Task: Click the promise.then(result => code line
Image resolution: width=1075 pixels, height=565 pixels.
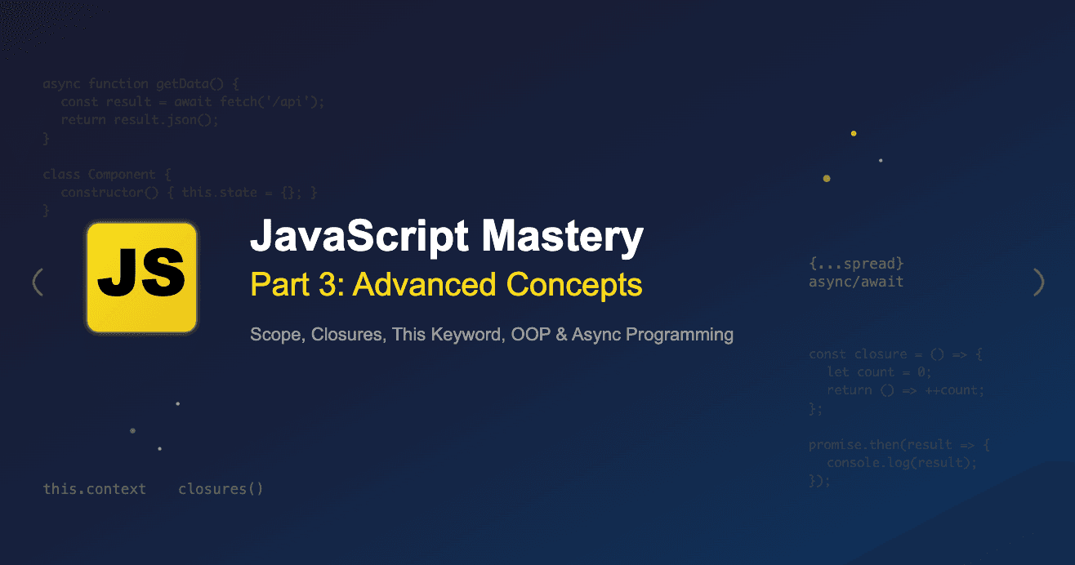Action: [x=899, y=445]
